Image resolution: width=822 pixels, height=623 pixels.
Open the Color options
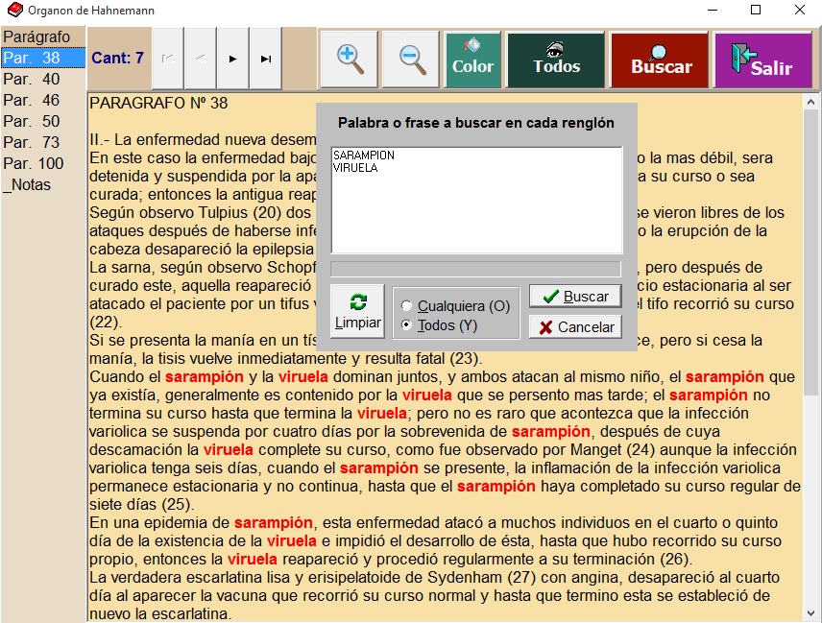[472, 60]
